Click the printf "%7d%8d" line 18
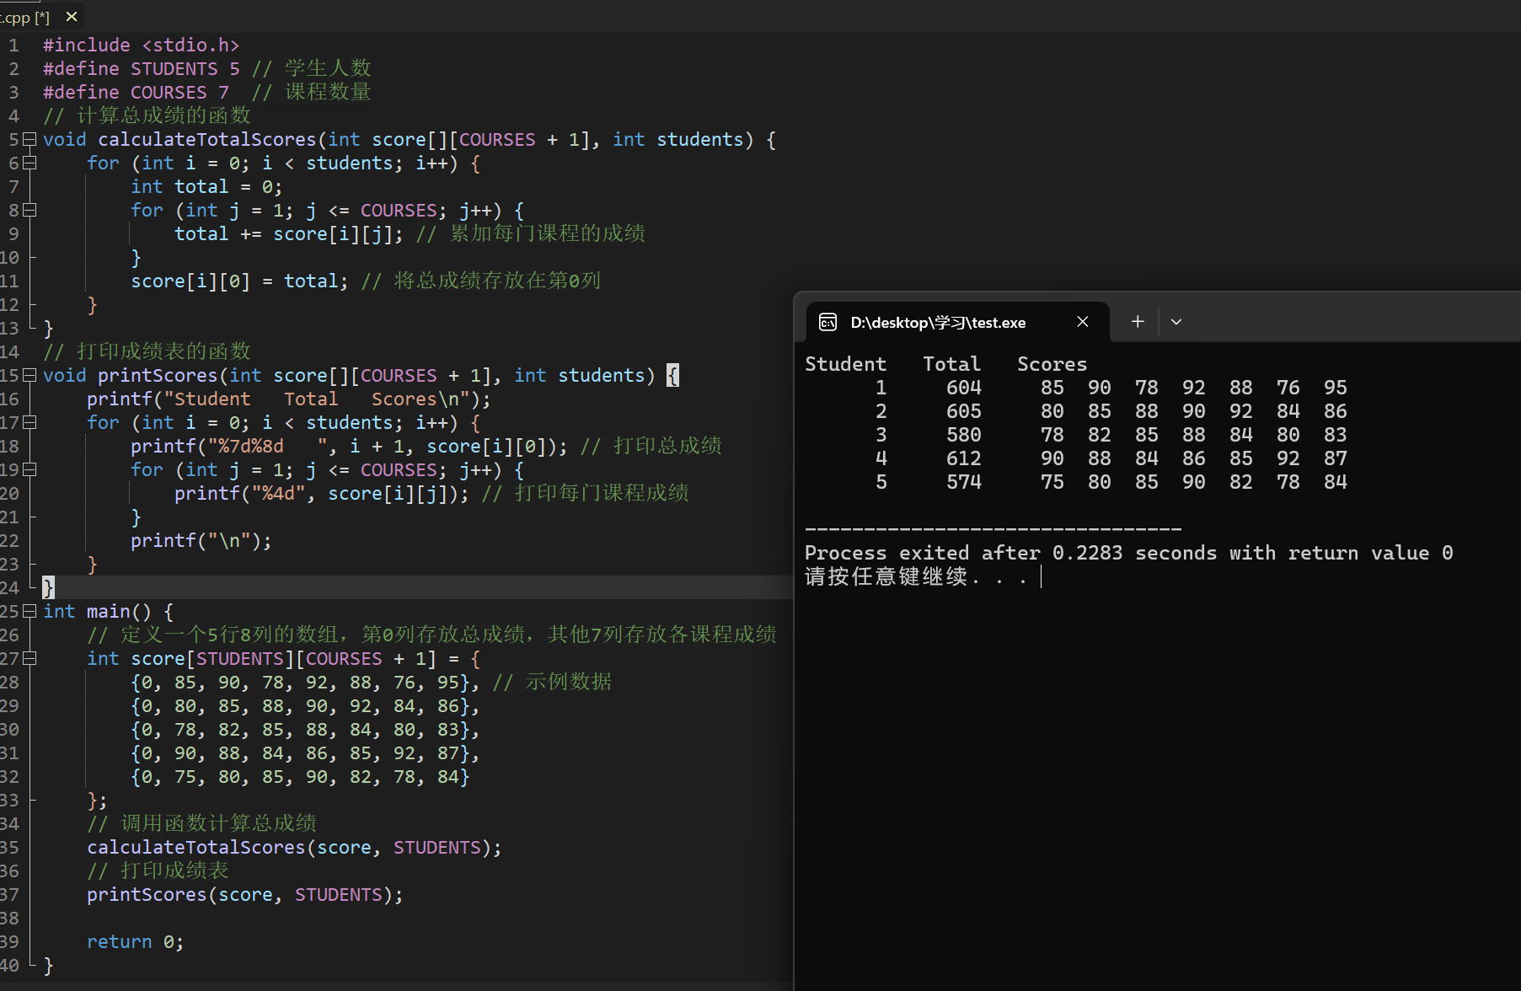 349,446
